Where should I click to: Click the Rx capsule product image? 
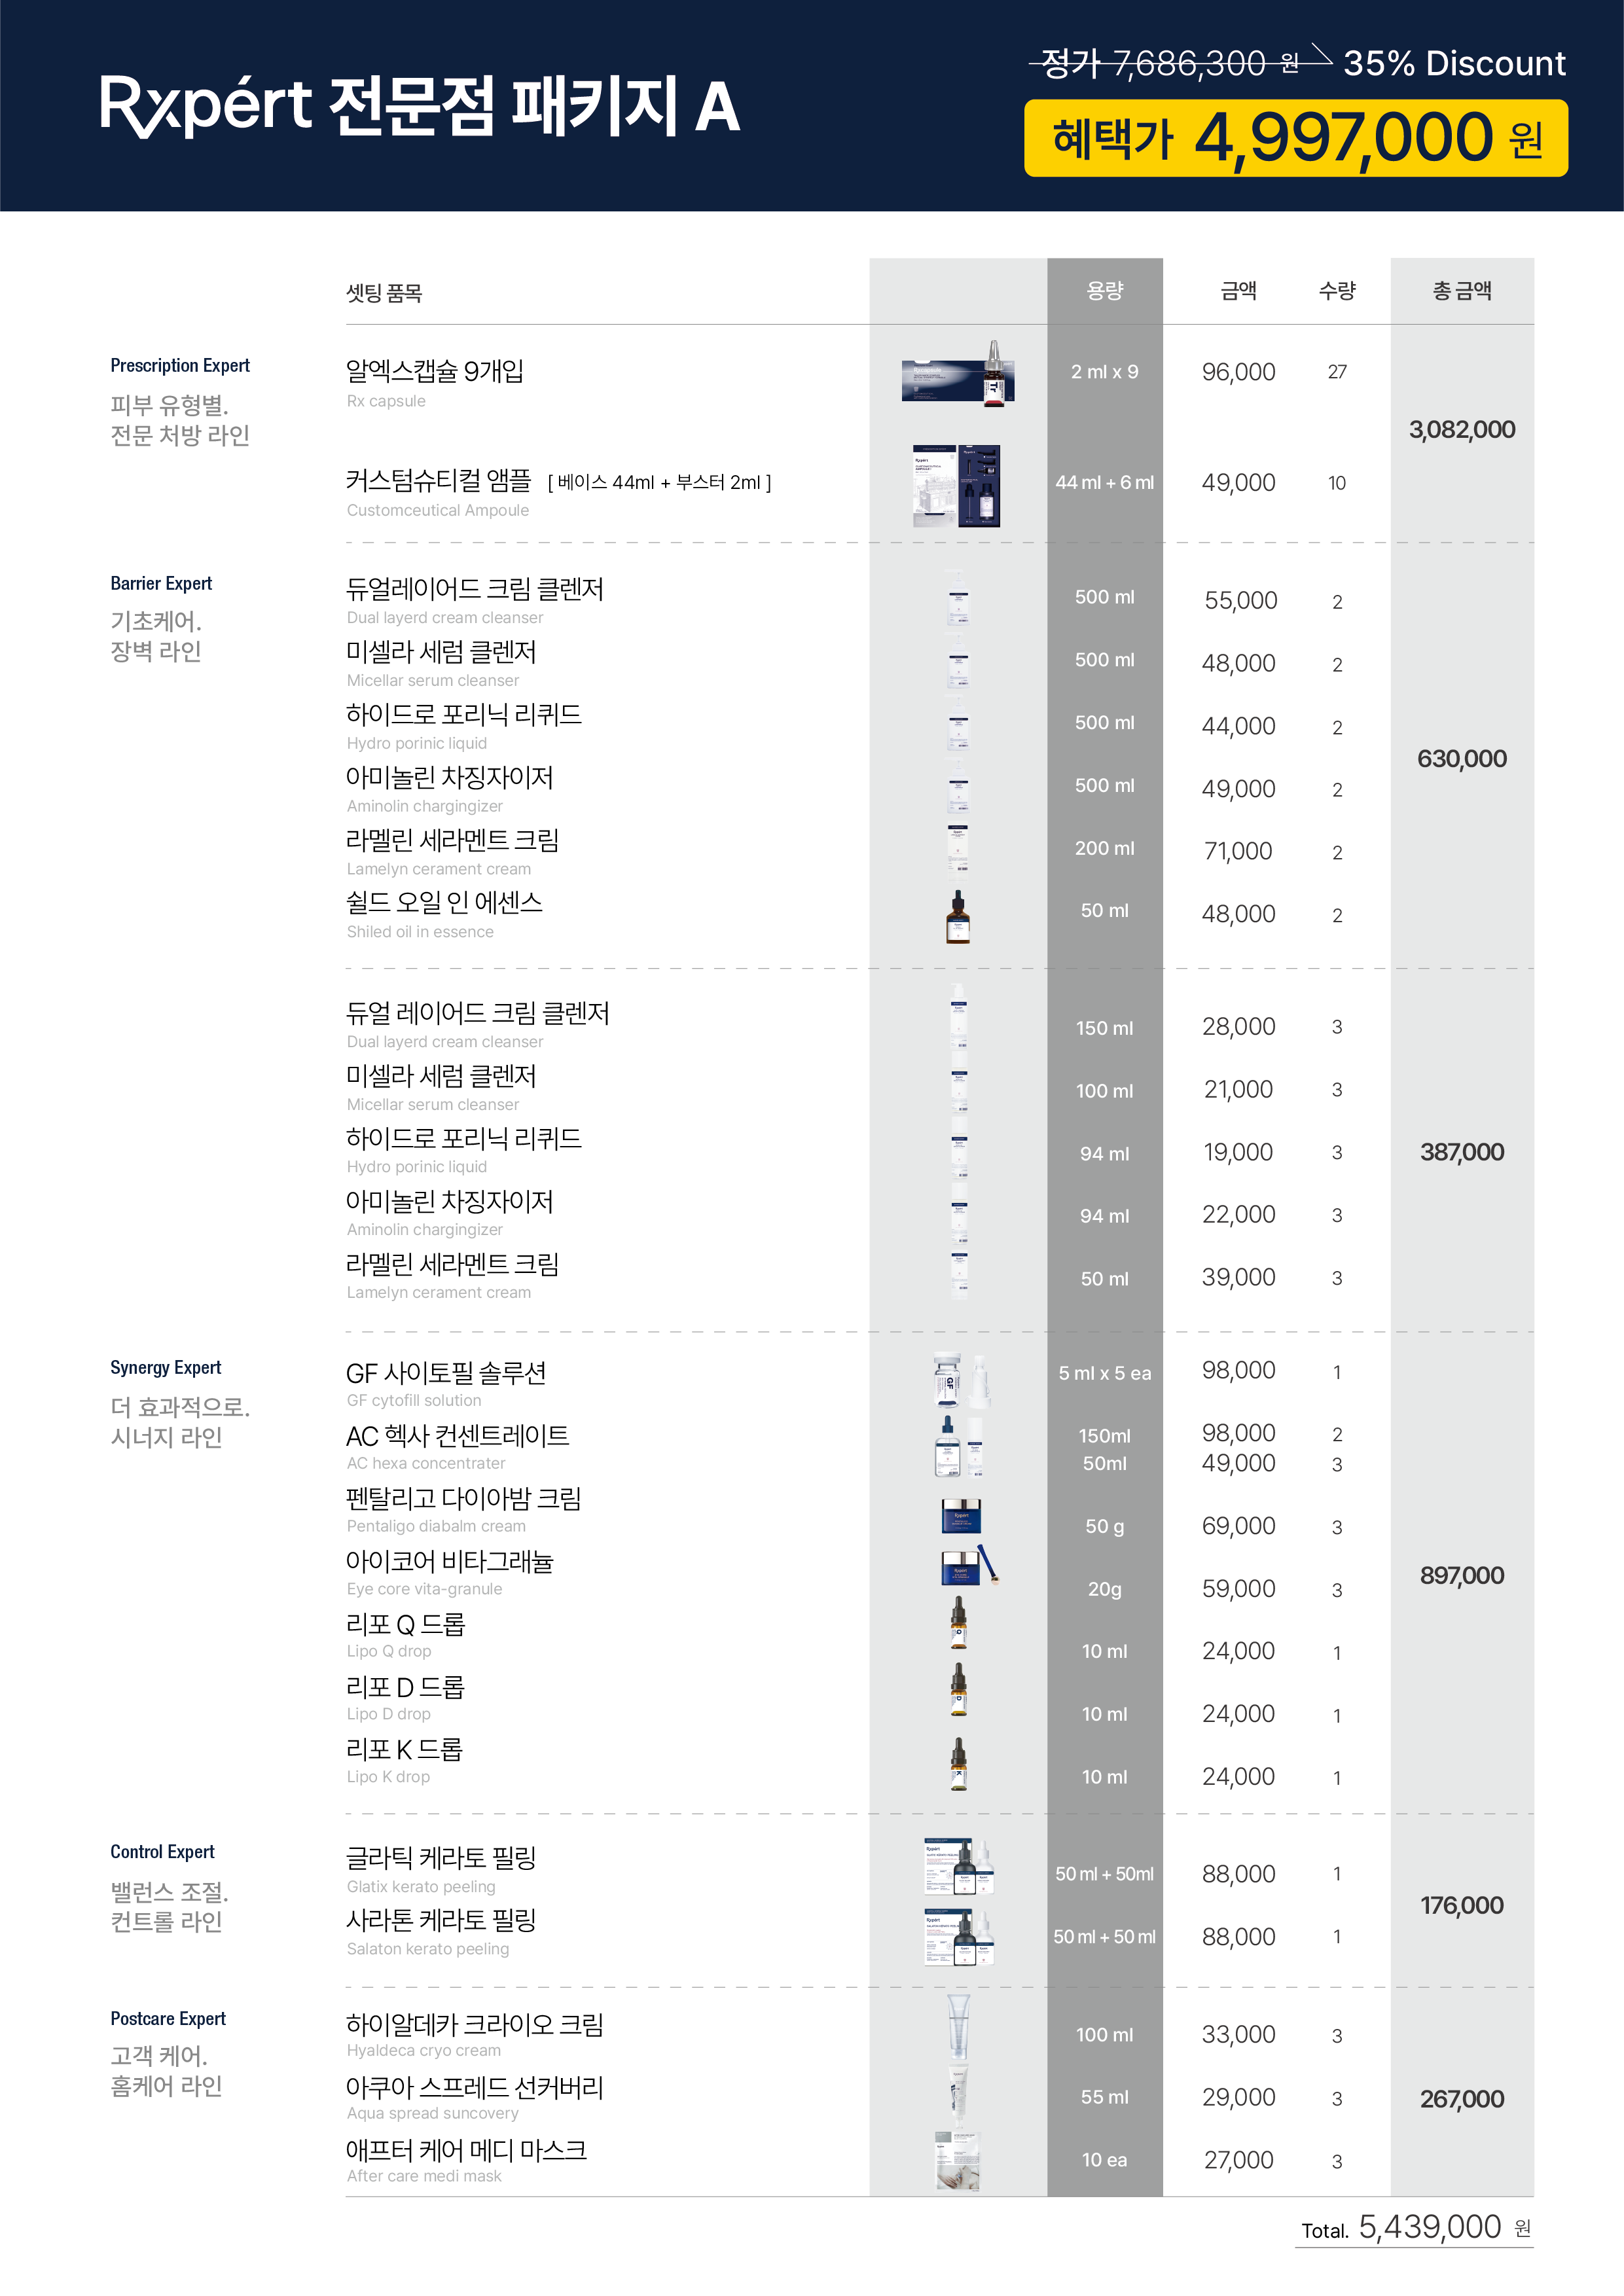pyautogui.click(x=958, y=374)
